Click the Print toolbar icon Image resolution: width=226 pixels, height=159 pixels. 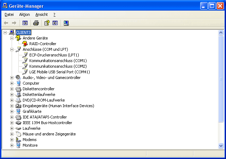coord(36,23)
